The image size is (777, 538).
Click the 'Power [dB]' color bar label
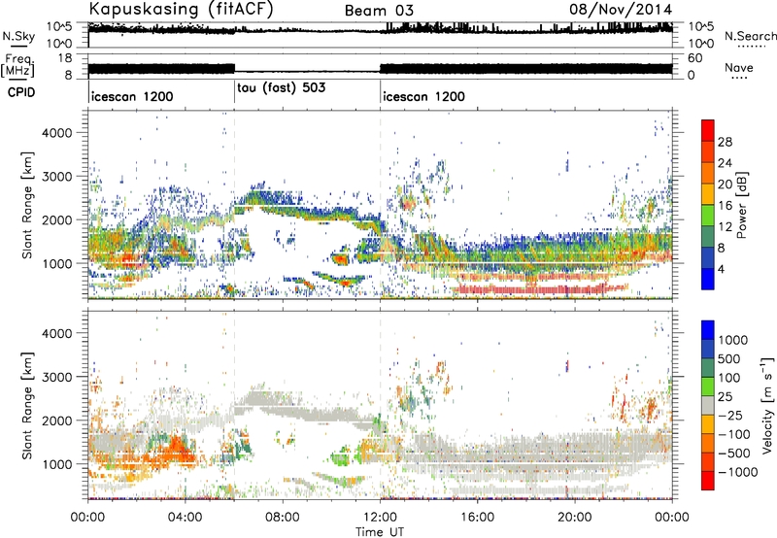[741, 205]
